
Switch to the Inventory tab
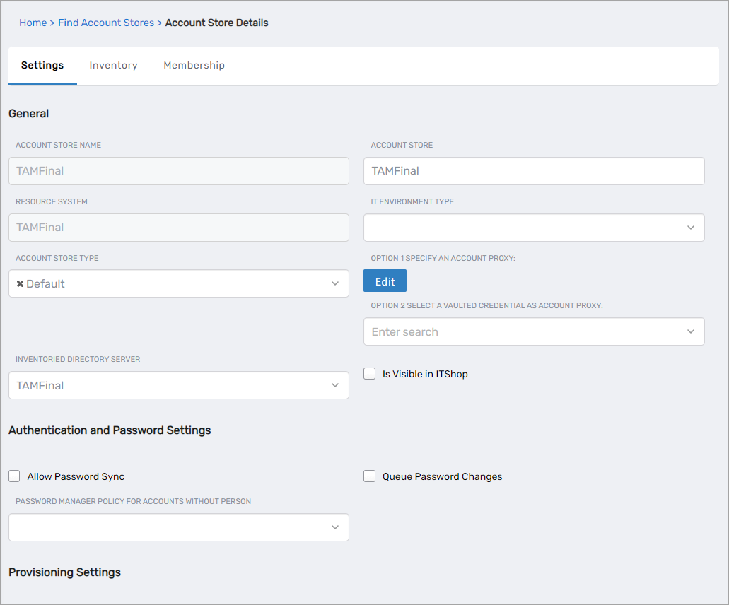pyautogui.click(x=113, y=65)
